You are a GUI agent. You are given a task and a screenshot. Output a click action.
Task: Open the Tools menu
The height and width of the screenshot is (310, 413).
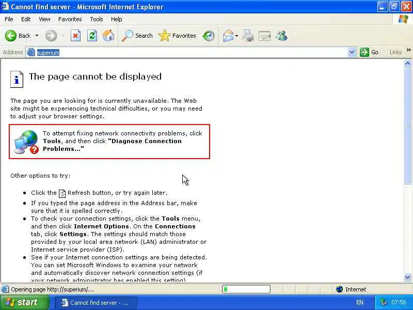pos(97,19)
